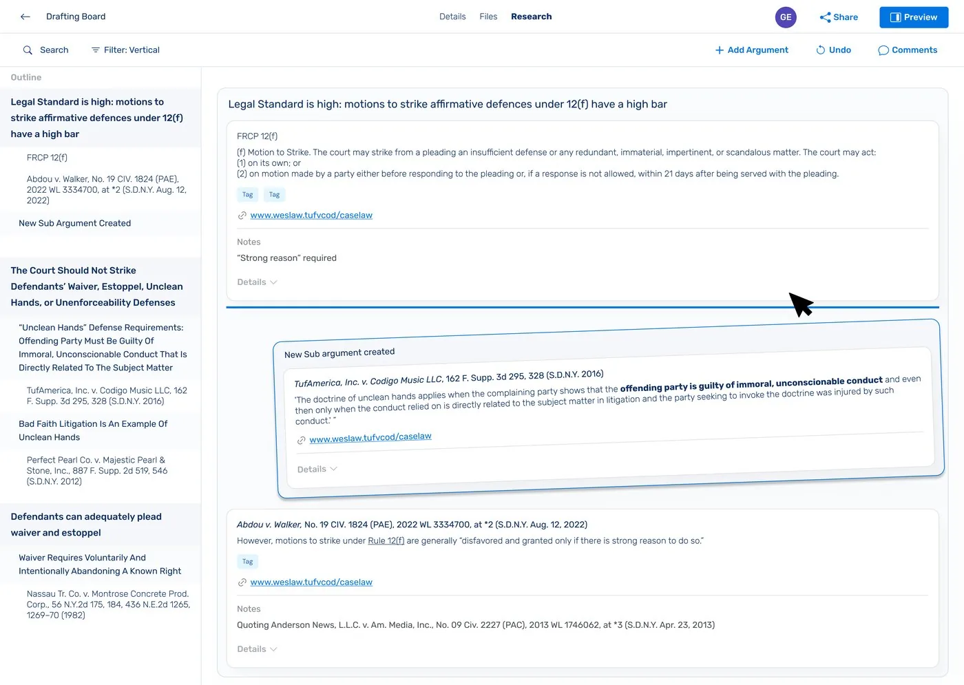This screenshot has height=685, width=964.
Task: Open weslaw link in Abdou v. Walker card
Action: 311,582
